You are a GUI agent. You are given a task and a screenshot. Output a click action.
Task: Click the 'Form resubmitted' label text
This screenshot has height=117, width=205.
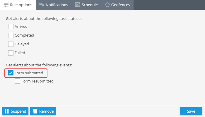coord(37,81)
